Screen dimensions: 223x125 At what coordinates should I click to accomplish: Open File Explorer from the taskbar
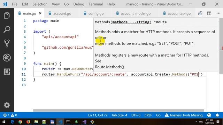click(36, 122)
